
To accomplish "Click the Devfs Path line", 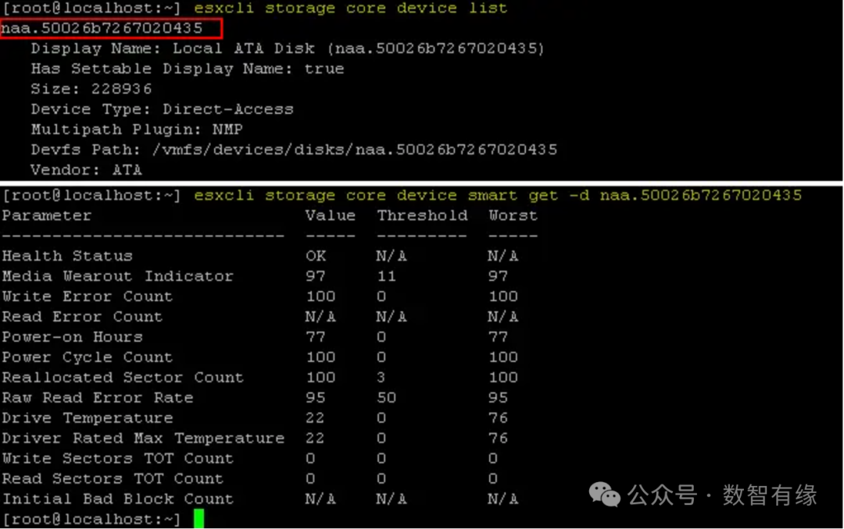I will [294, 150].
